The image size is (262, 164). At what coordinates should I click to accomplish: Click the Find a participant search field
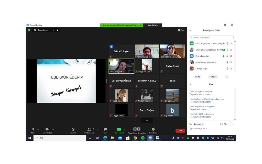211,38
